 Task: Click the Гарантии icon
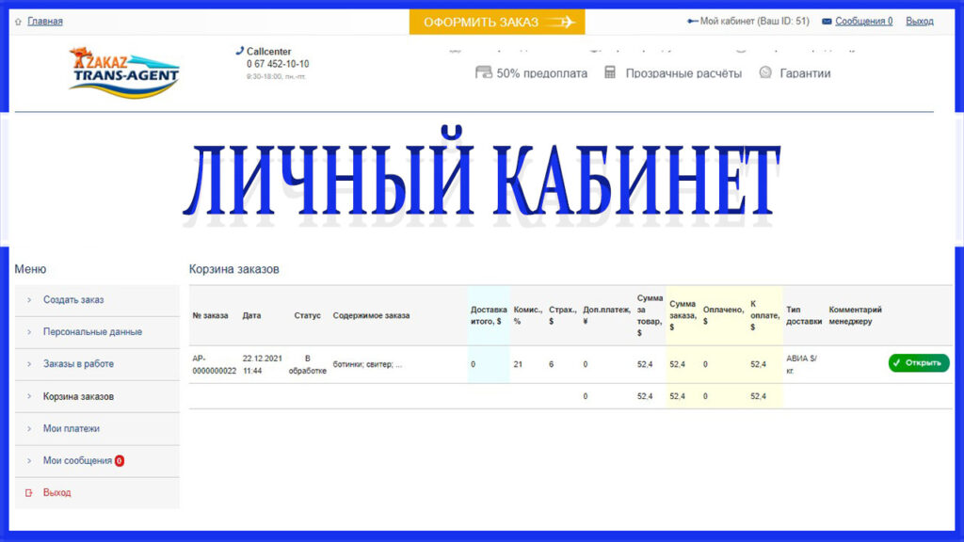[765, 72]
